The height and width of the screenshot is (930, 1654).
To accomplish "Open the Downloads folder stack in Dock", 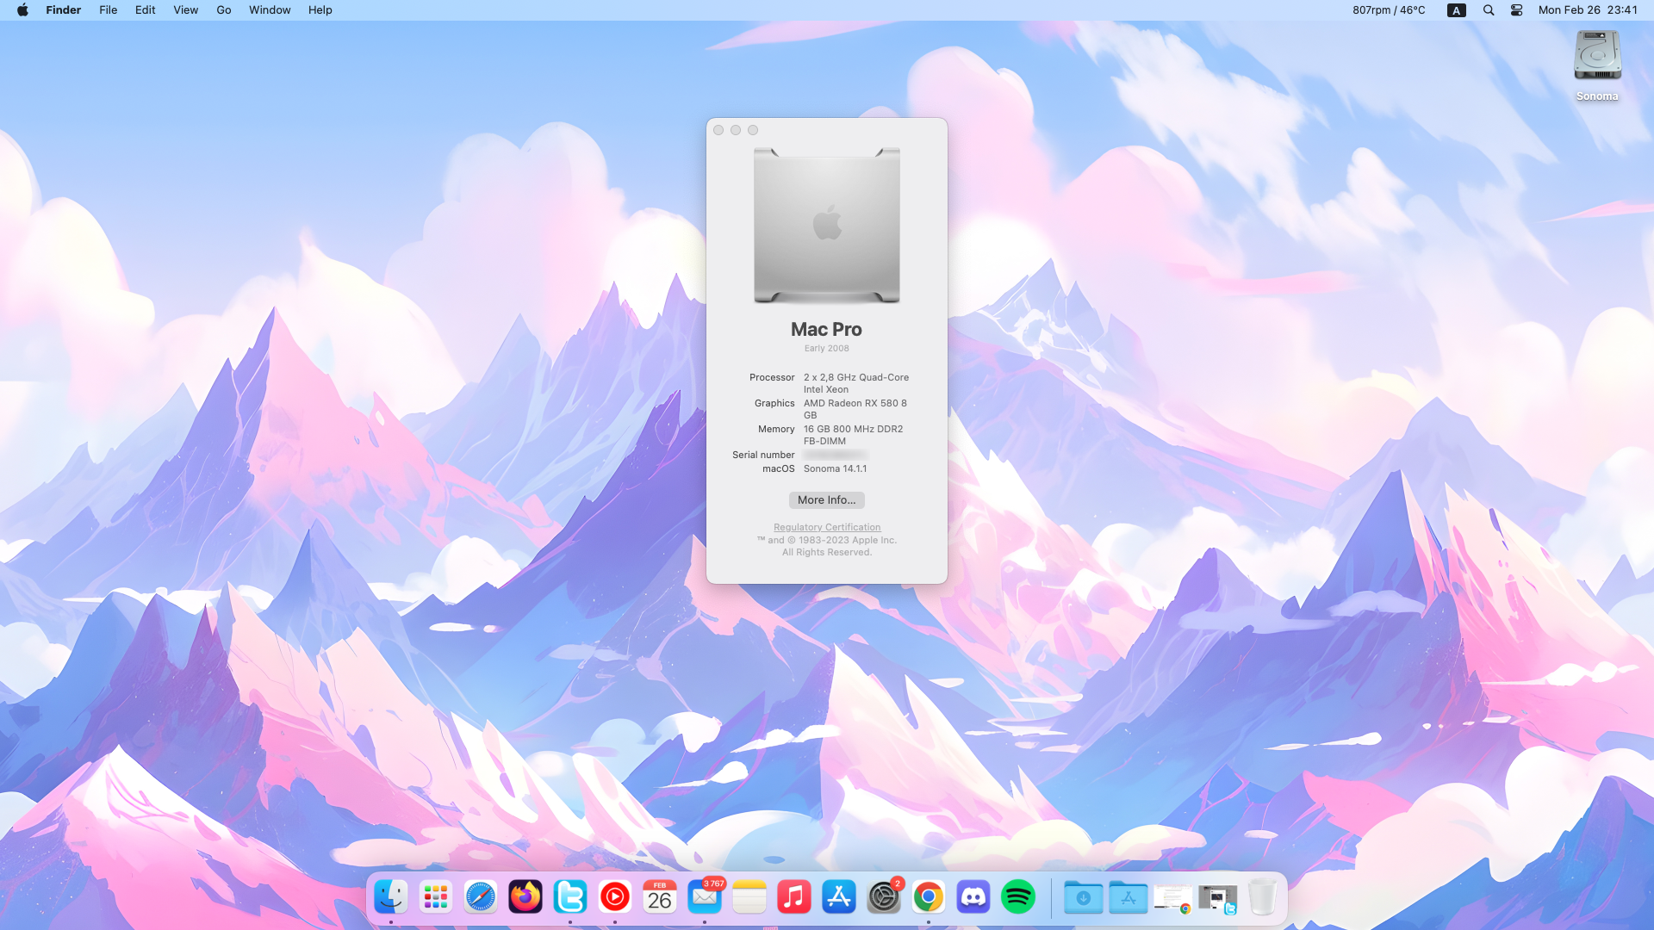I will [x=1084, y=897].
